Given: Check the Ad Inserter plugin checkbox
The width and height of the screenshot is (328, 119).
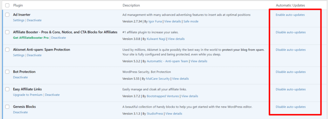Looking at the screenshot, I should [x=7, y=15].
